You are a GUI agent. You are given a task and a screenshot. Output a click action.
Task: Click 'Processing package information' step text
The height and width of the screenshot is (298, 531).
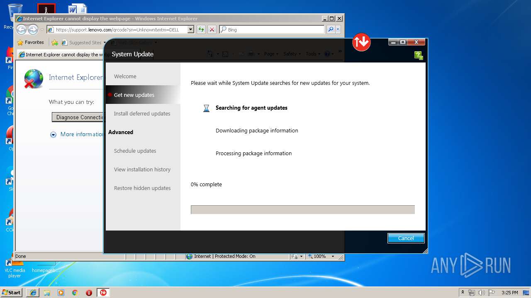click(x=253, y=153)
